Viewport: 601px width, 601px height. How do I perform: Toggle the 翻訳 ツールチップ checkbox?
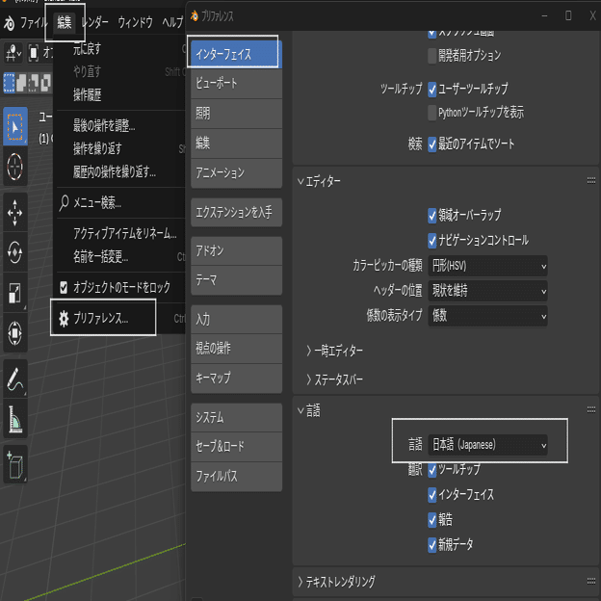tap(431, 470)
